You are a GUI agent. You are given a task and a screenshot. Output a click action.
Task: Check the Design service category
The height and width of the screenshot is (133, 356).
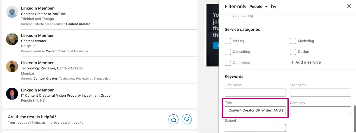coord(293,52)
